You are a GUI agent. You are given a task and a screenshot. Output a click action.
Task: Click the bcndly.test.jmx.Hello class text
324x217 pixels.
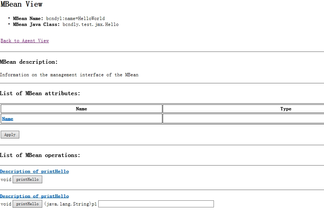90,24
